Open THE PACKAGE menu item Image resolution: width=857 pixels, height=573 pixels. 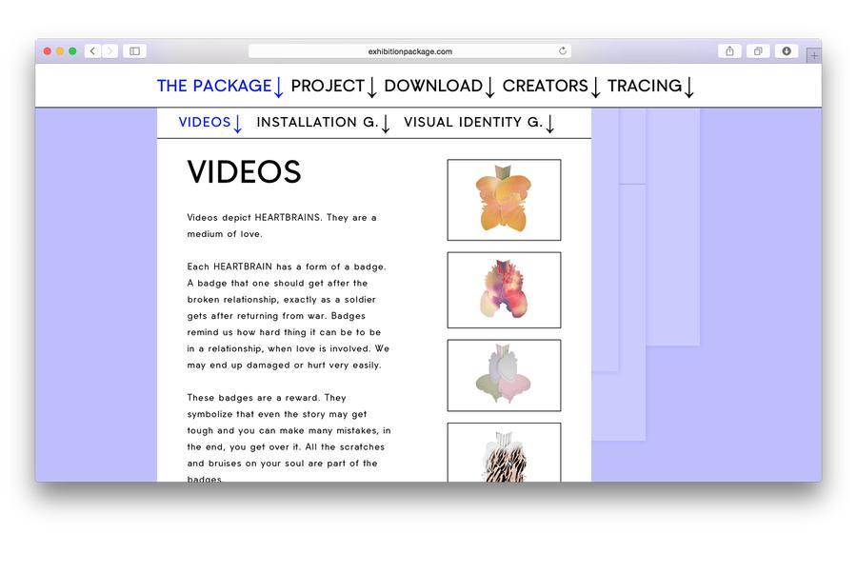click(x=220, y=86)
